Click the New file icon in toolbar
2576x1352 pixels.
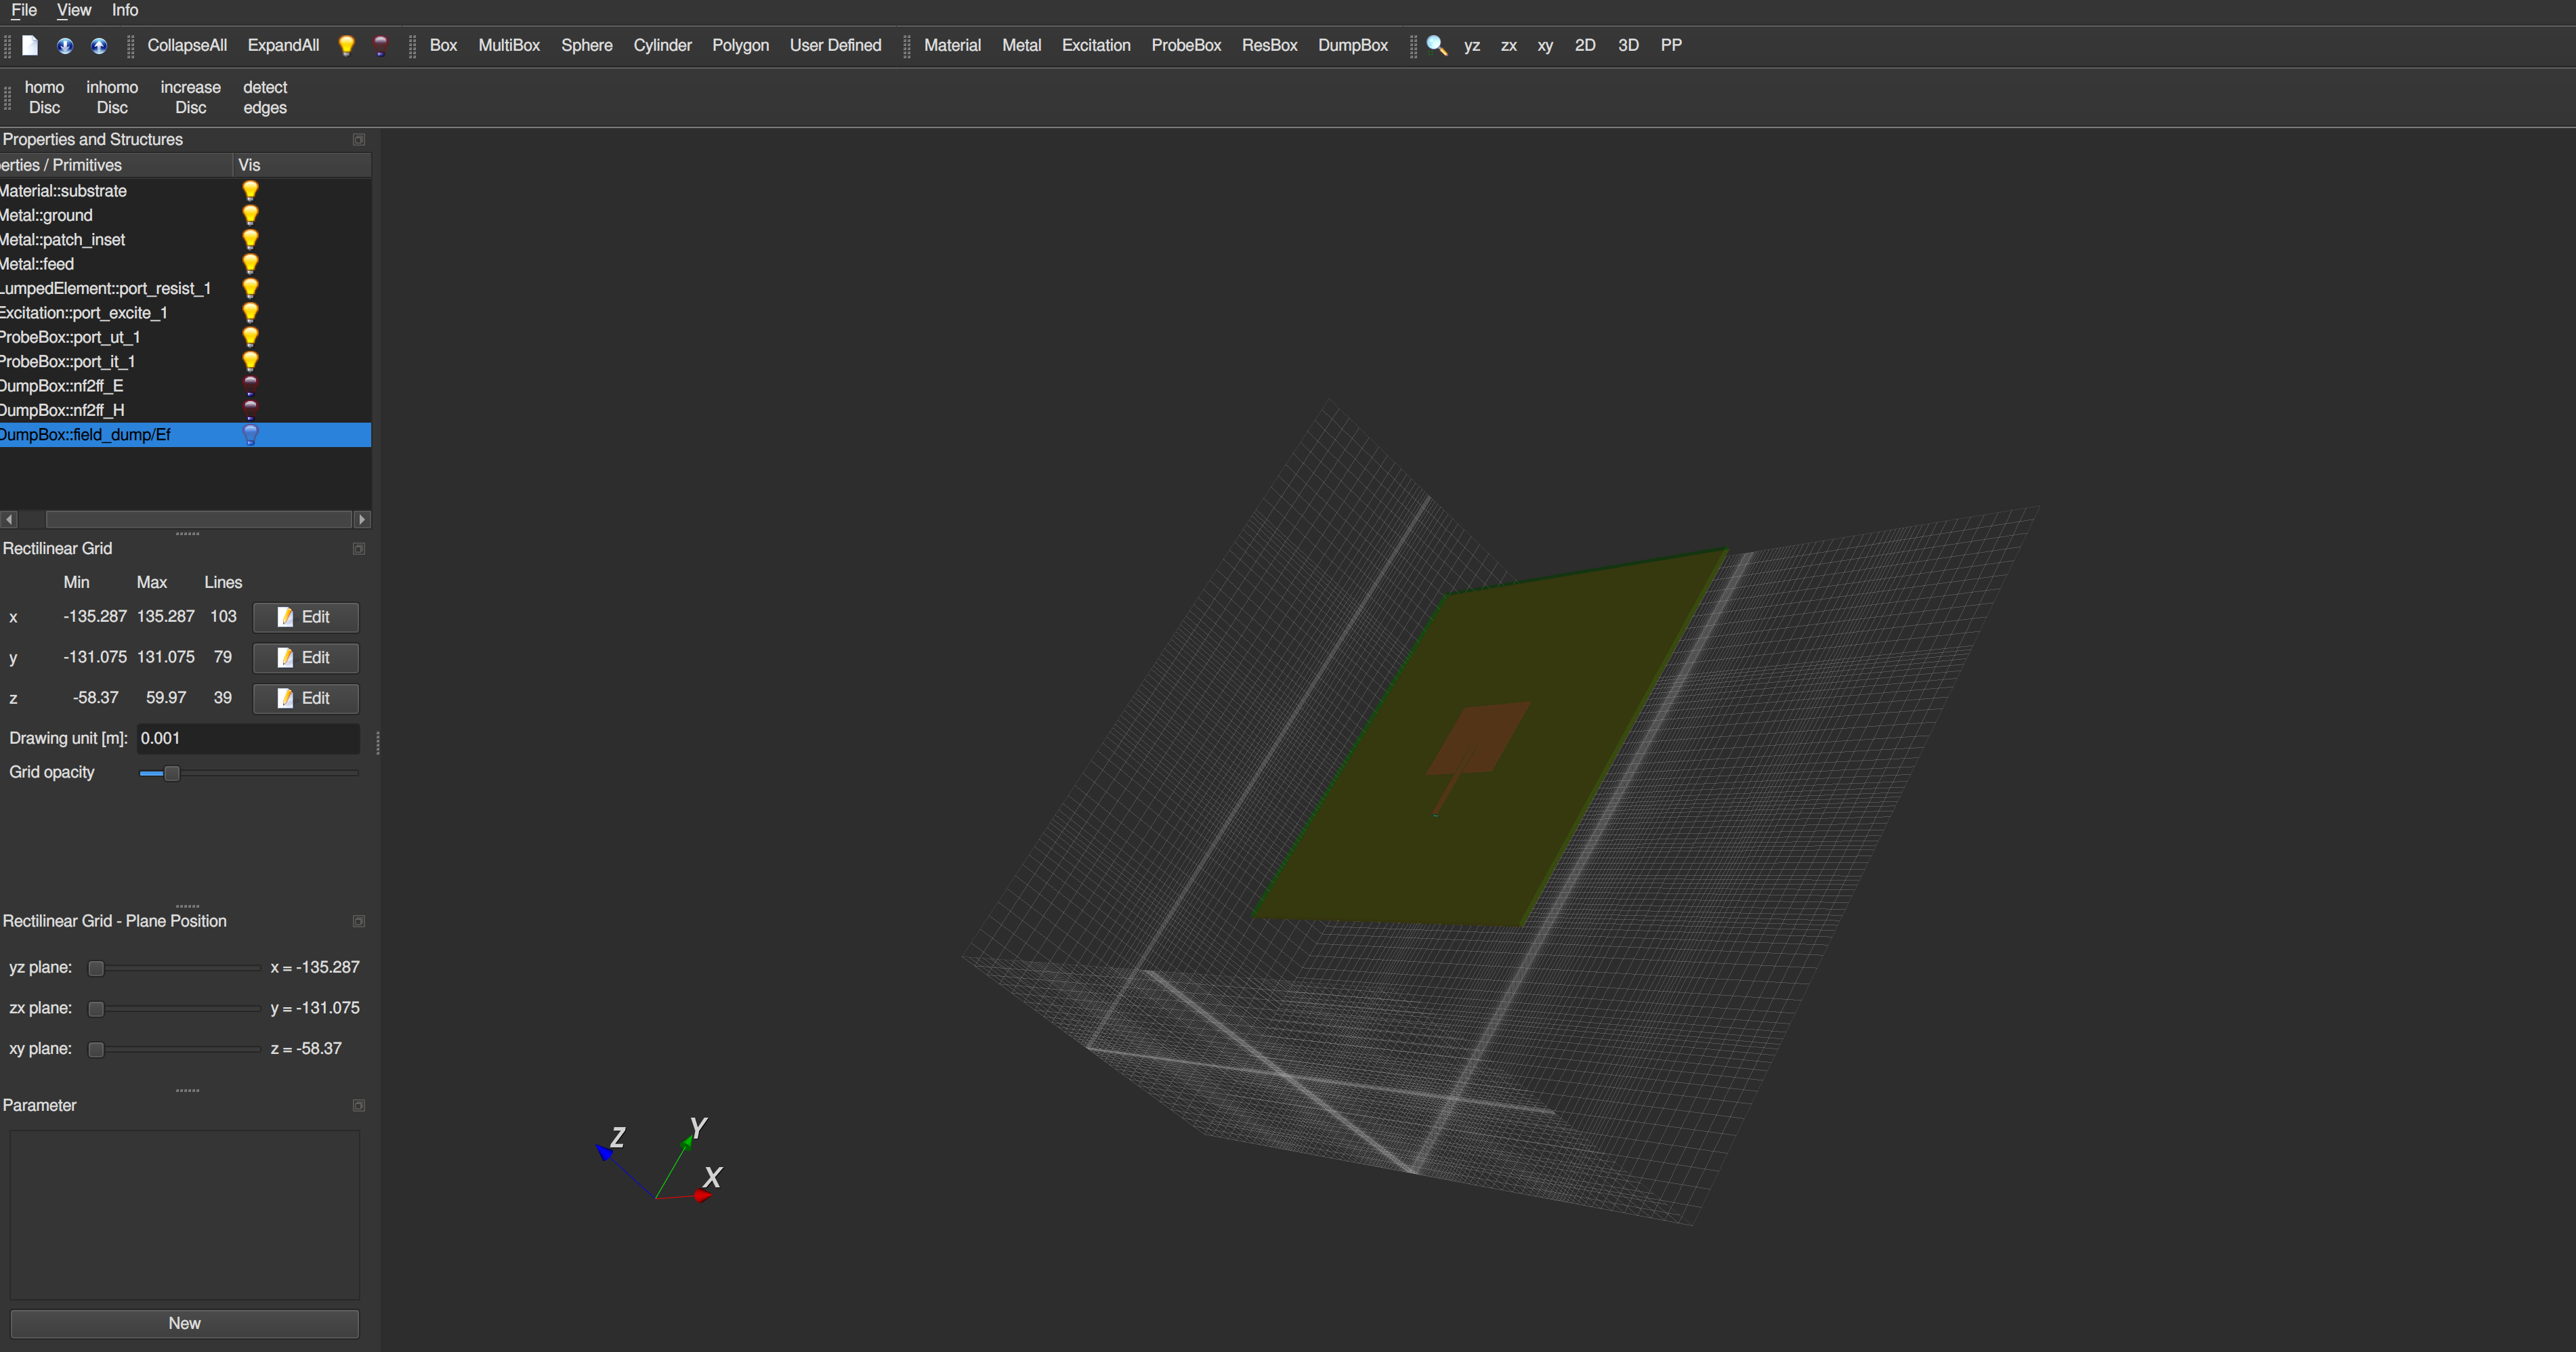30,45
